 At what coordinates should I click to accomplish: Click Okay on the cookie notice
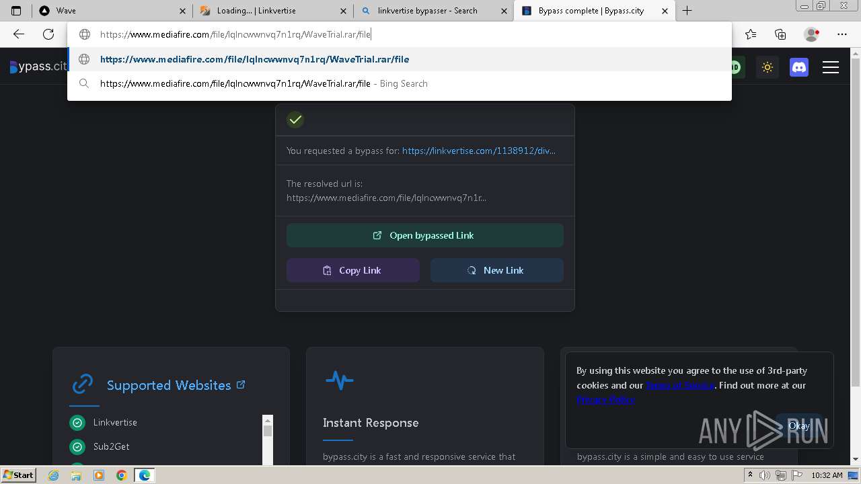tap(799, 426)
